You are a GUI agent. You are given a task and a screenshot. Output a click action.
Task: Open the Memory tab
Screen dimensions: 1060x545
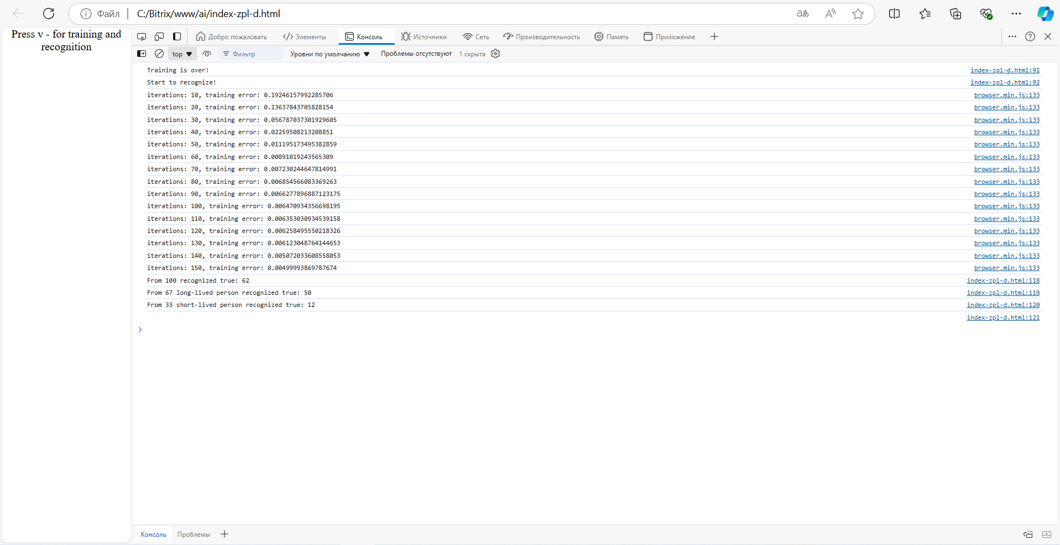[x=612, y=37]
